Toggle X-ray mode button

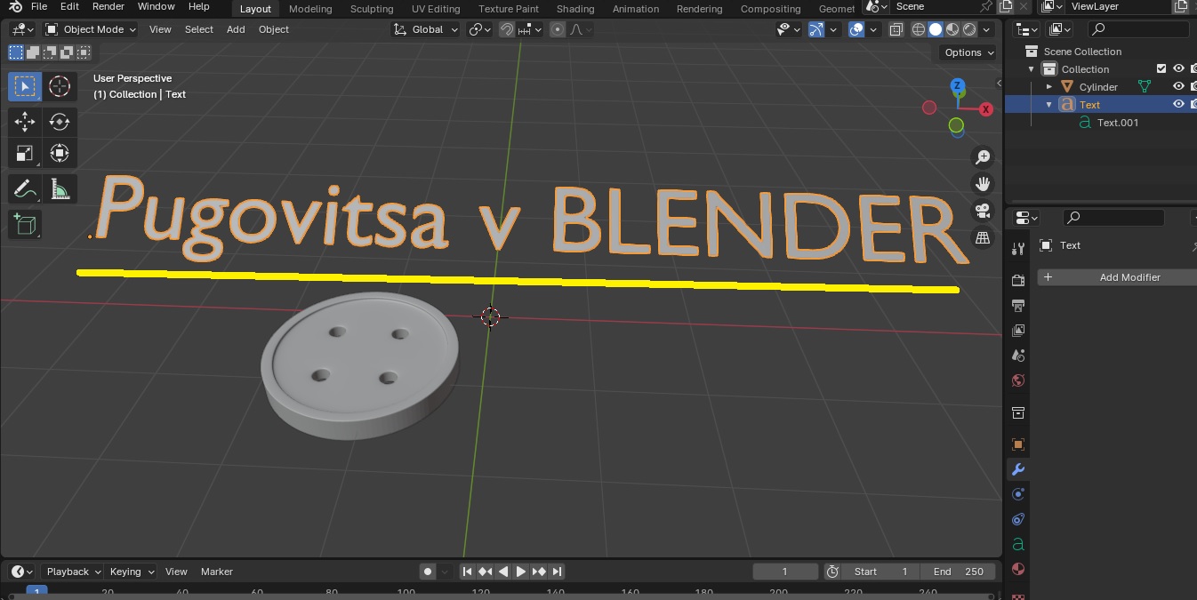coord(896,29)
